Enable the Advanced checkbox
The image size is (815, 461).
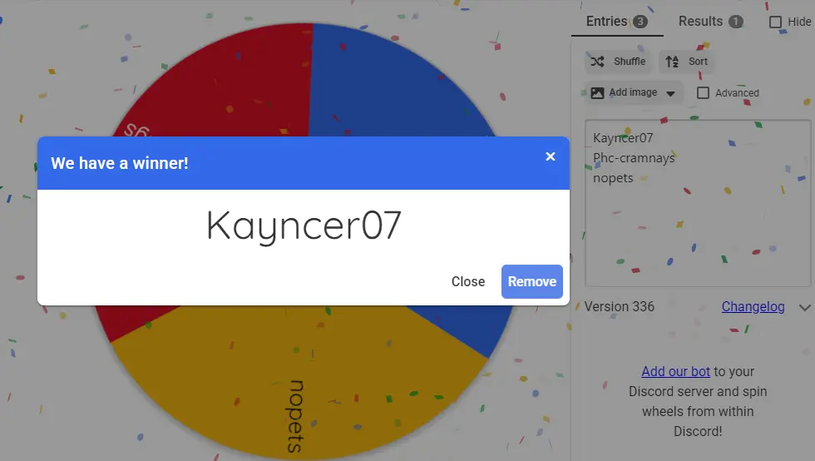pyautogui.click(x=703, y=92)
